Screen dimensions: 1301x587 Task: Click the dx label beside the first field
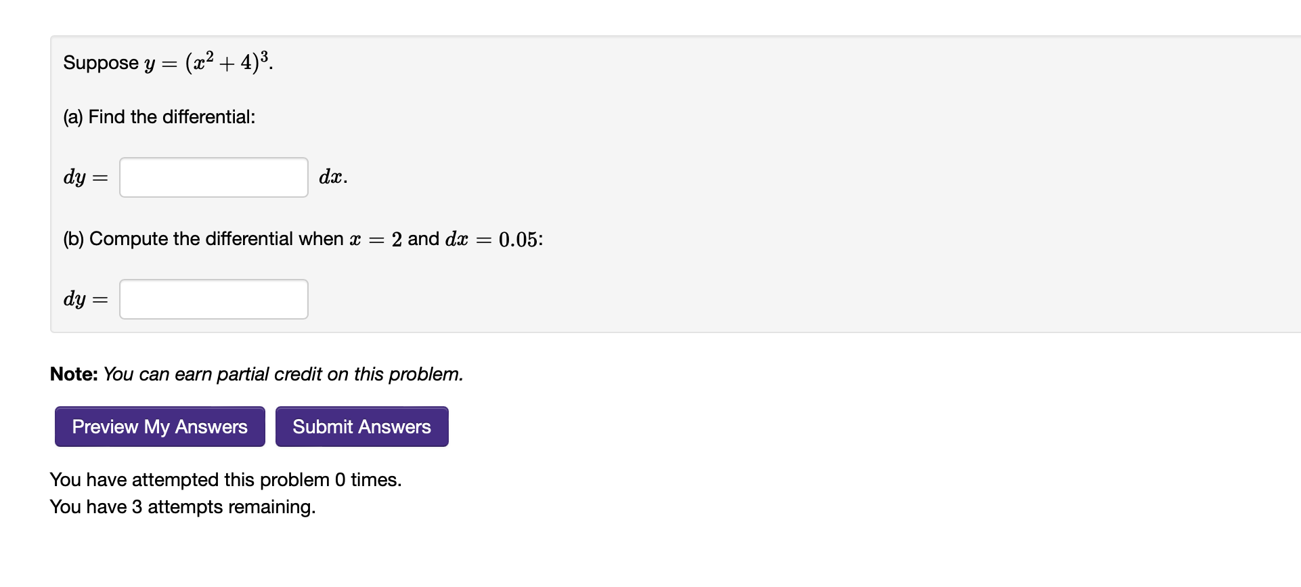(x=332, y=177)
